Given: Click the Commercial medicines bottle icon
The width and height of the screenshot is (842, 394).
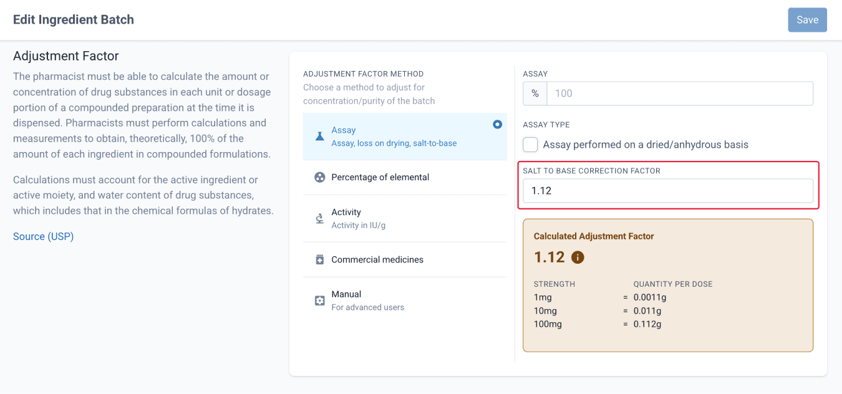Looking at the screenshot, I should 319,260.
